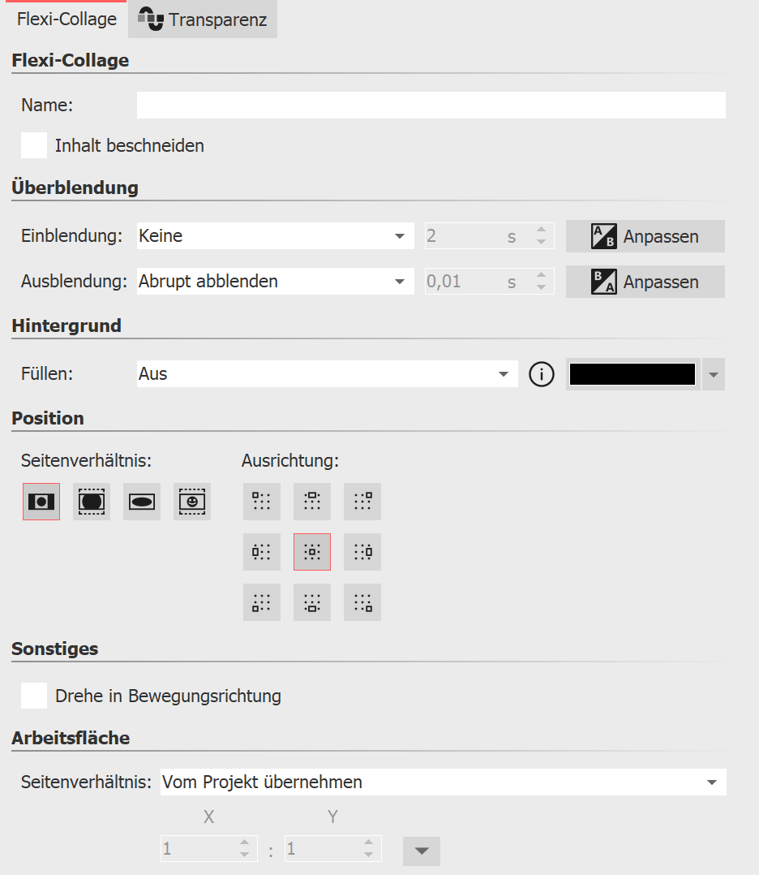The image size is (759, 875).
Task: Enable Inhalt beschneiden checkbox
Action: [x=34, y=146]
